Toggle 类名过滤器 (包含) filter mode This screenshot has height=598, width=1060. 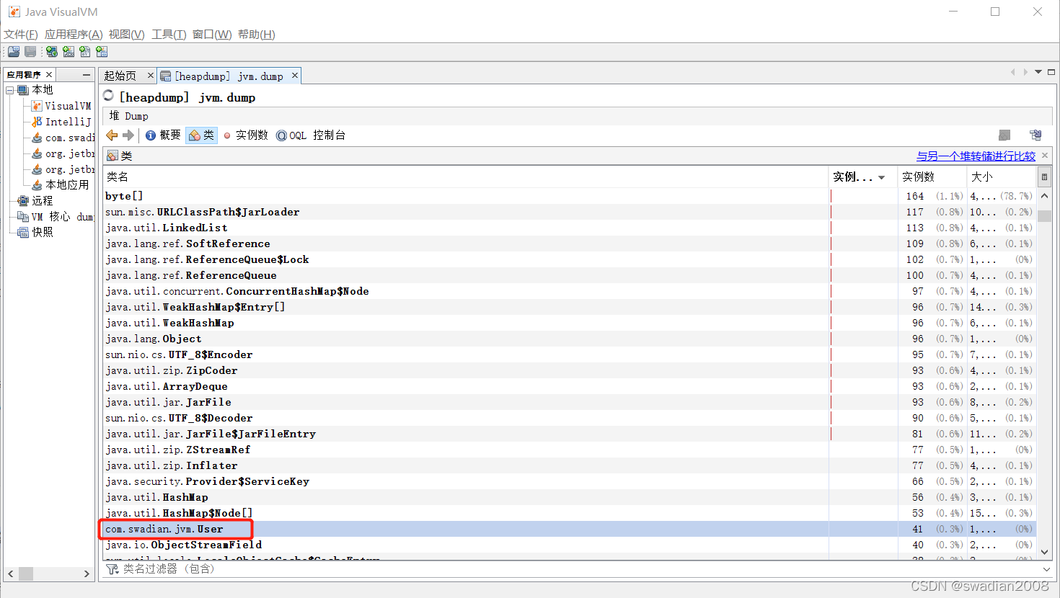point(112,568)
